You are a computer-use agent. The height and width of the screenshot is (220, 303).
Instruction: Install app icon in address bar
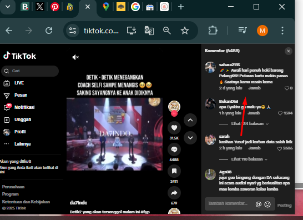(132, 31)
